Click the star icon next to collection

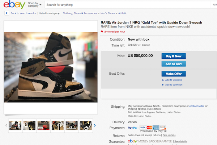point(163,85)
